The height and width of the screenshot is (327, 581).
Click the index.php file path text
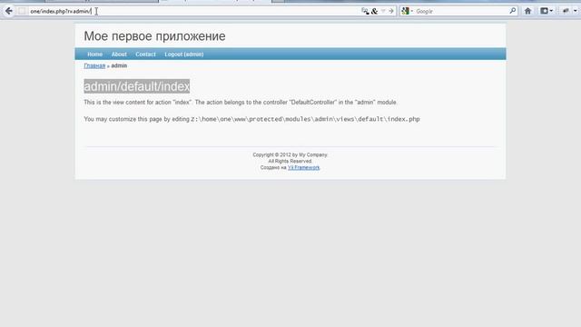pos(305,119)
